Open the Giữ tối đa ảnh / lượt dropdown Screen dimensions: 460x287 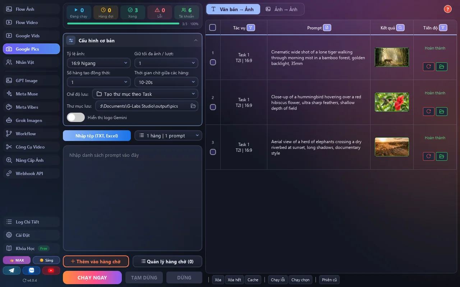pos(166,63)
